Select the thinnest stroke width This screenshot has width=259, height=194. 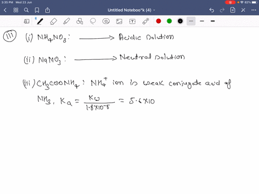click(x=191, y=21)
